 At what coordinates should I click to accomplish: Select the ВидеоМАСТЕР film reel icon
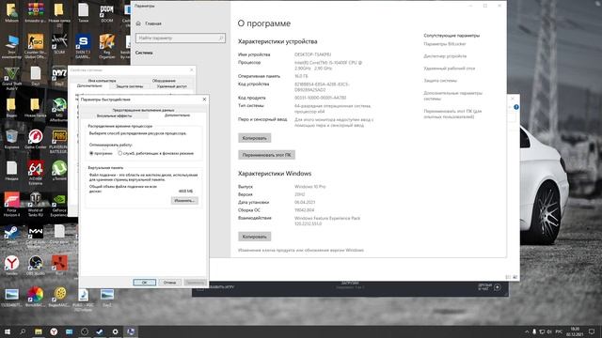tap(59, 297)
